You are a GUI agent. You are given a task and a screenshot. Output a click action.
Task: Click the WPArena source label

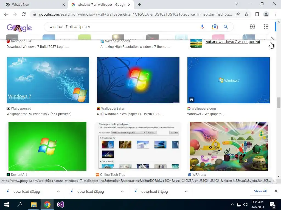coord(199,175)
